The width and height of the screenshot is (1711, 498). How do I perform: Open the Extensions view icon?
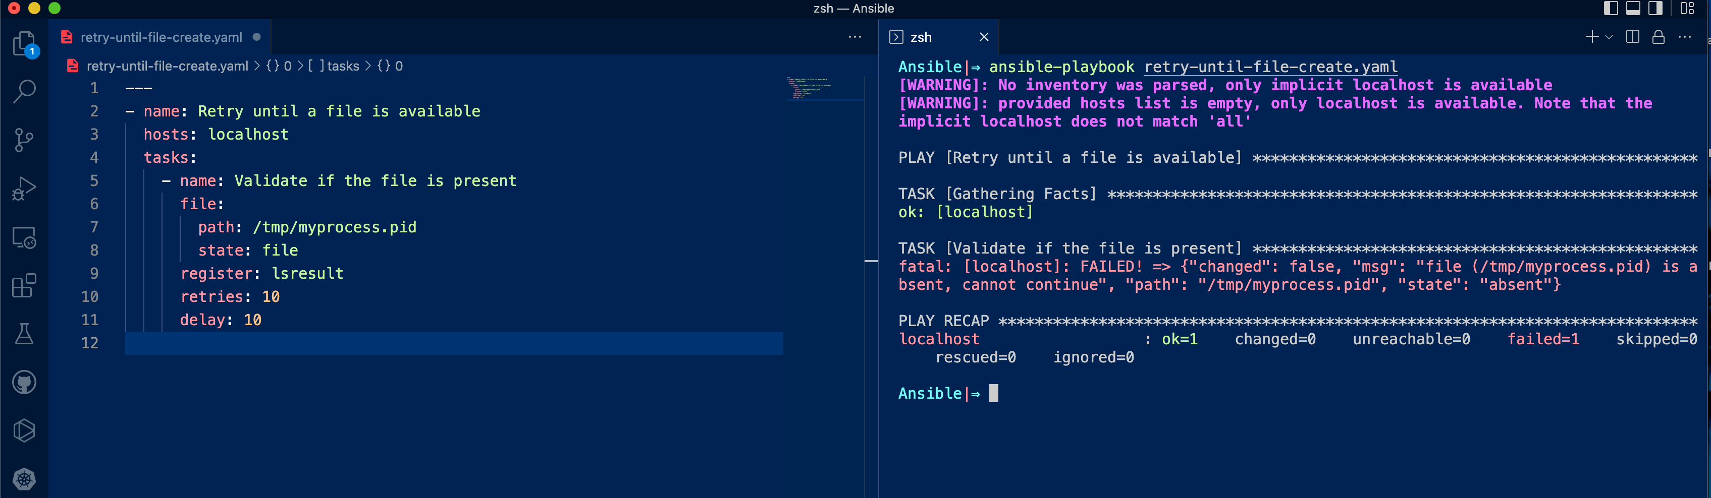(24, 286)
